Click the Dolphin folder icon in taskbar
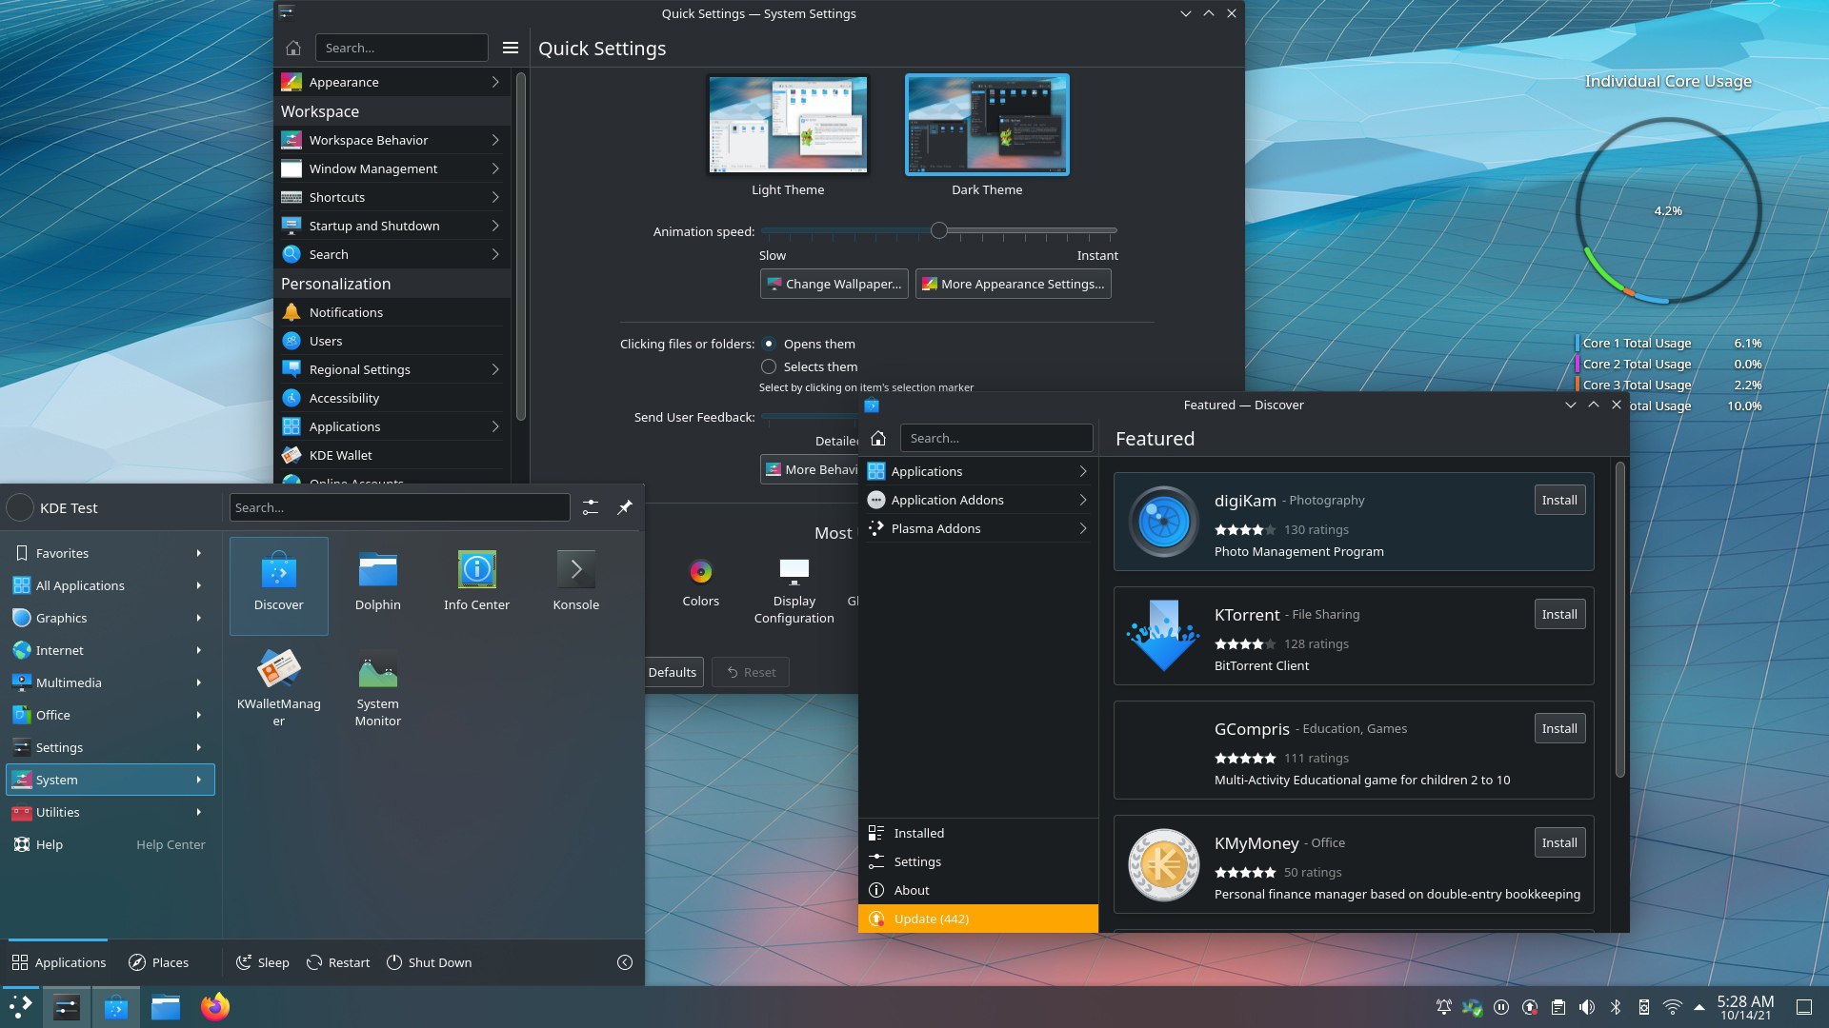This screenshot has height=1028, width=1829. pos(166,1006)
